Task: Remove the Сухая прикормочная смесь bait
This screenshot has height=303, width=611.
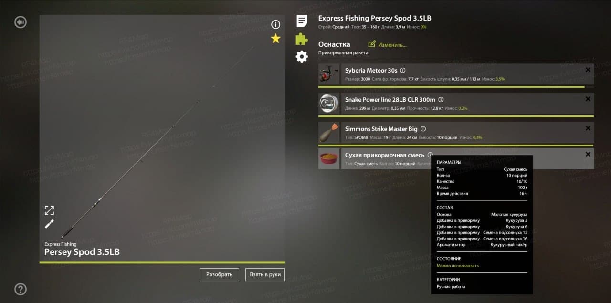Action: coord(588,155)
